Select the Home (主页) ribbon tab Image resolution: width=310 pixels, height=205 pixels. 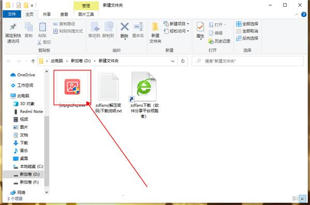29,14
